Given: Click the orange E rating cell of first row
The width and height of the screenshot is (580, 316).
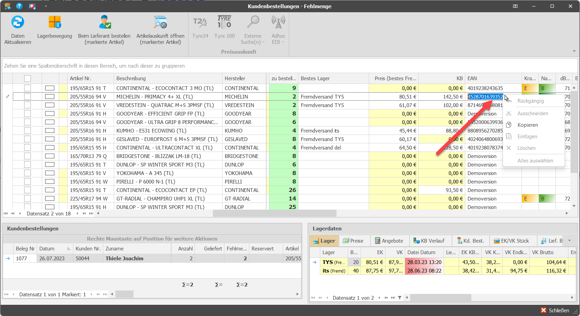Looking at the screenshot, I should (530, 88).
